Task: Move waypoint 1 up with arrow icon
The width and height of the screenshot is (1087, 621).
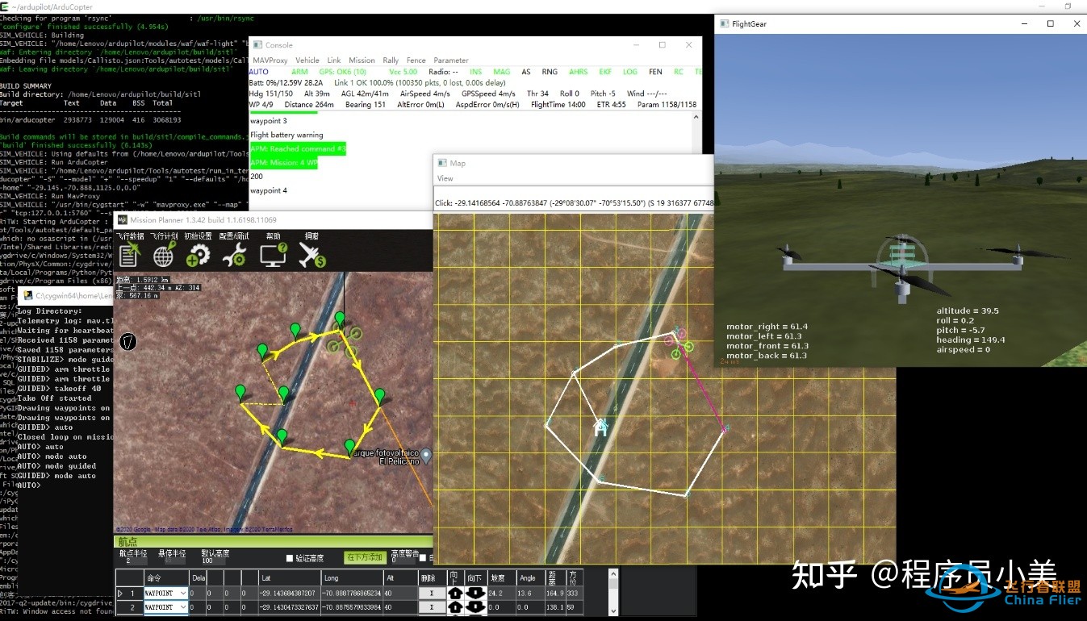Action: pyautogui.click(x=455, y=593)
